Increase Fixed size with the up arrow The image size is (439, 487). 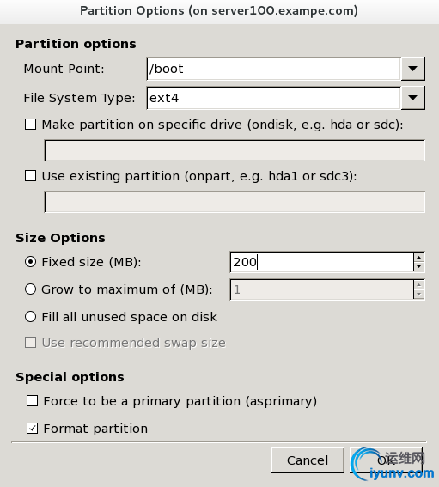point(418,258)
